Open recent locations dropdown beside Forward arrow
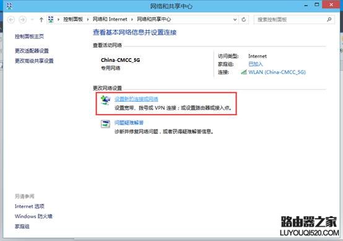This screenshot has height=241, width=343. [32, 20]
